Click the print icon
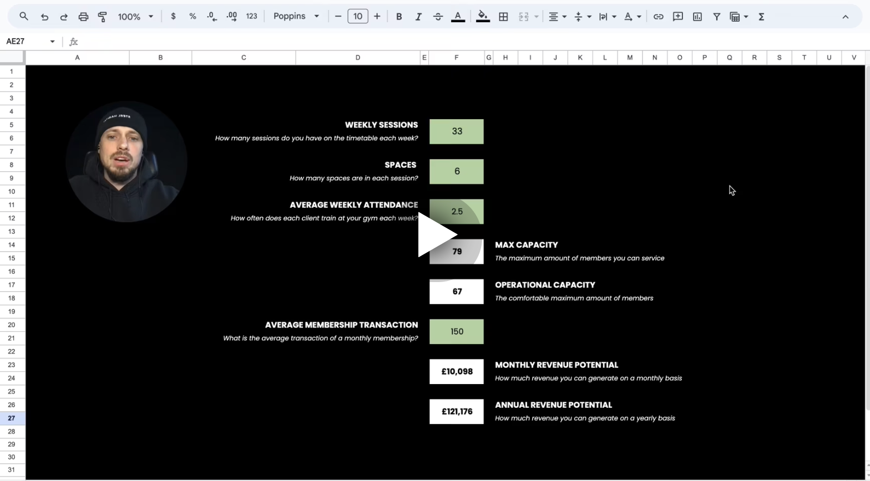 coord(83,17)
